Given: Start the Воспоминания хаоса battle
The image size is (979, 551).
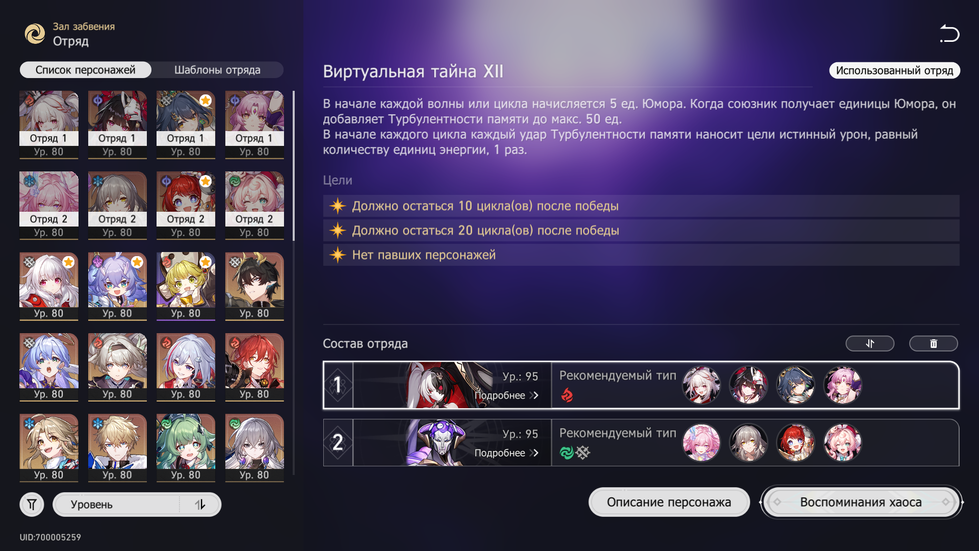Looking at the screenshot, I should click(x=861, y=502).
